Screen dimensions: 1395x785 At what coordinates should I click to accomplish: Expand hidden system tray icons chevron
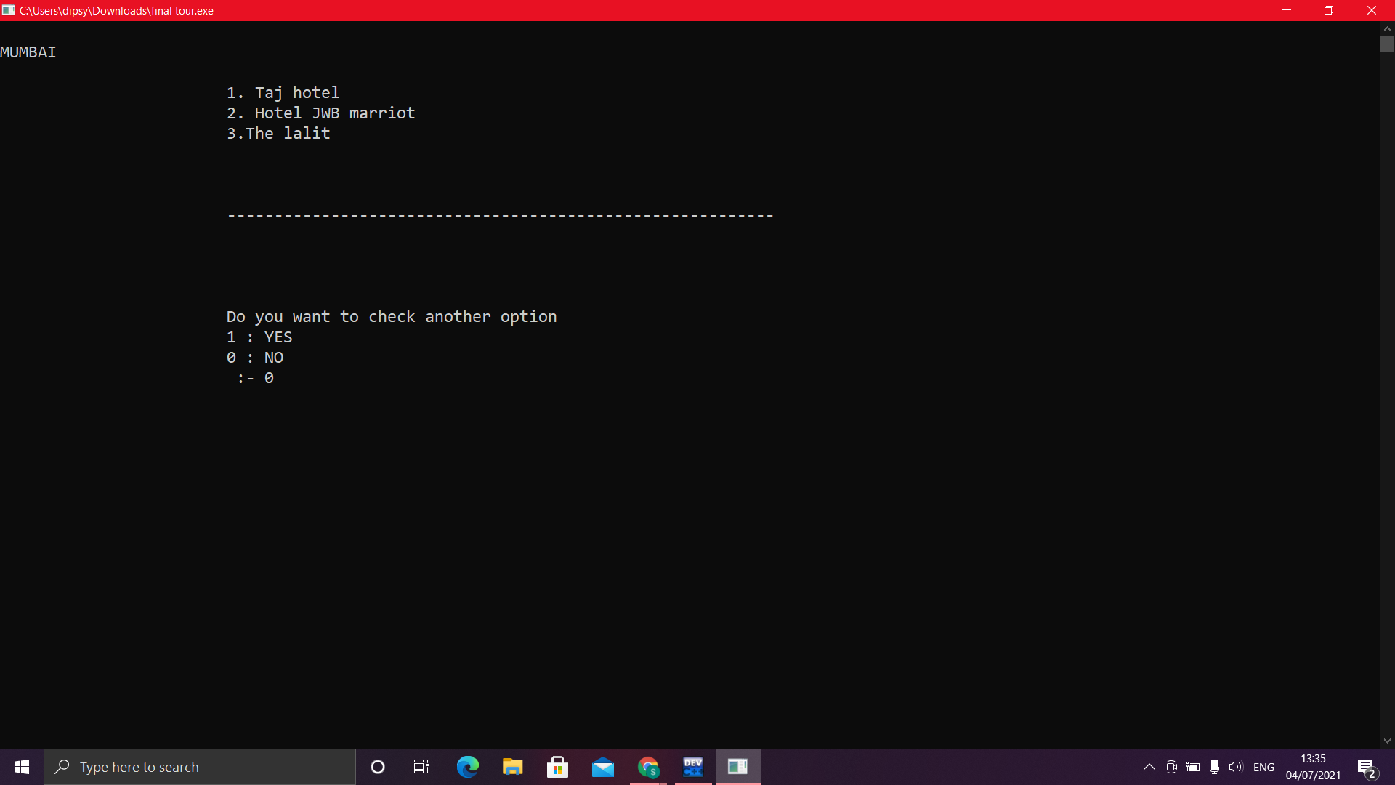coord(1149,767)
